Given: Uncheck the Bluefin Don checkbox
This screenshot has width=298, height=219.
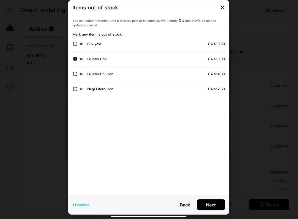Looking at the screenshot, I should [x=75, y=59].
